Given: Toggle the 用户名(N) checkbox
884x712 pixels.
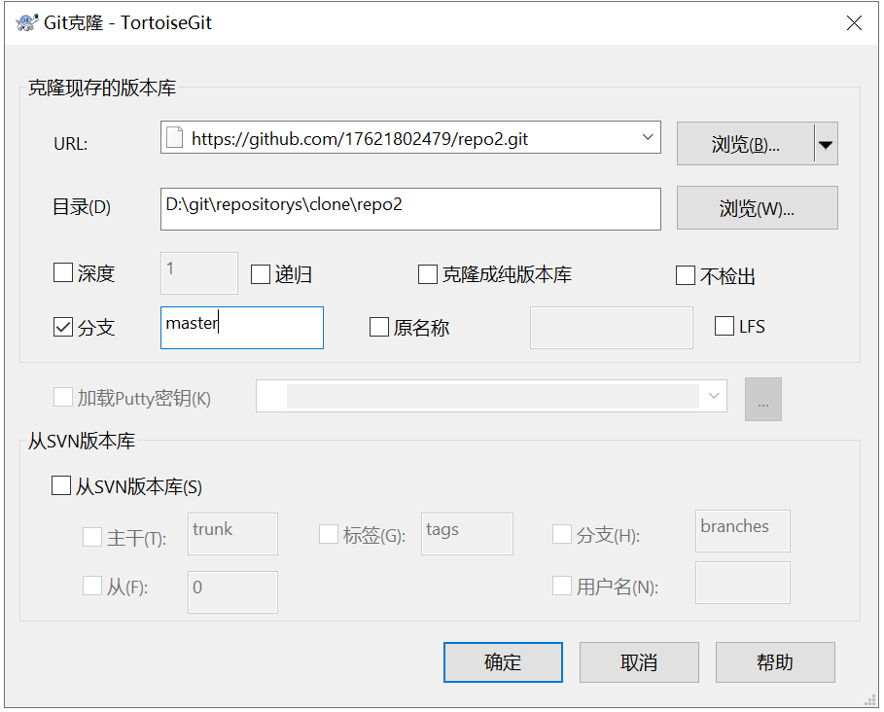Looking at the screenshot, I should pos(562,586).
